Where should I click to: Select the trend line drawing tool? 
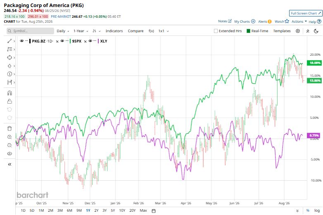tap(9, 41)
